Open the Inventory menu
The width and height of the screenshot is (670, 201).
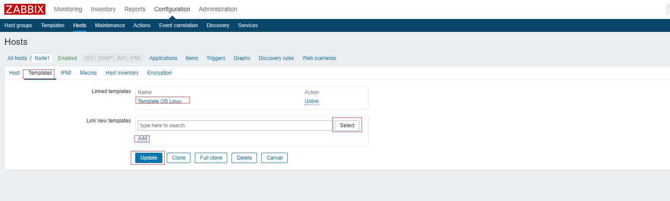(103, 9)
